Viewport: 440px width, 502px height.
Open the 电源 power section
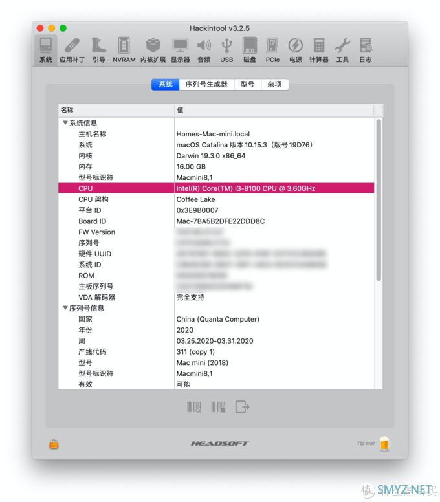click(x=295, y=50)
